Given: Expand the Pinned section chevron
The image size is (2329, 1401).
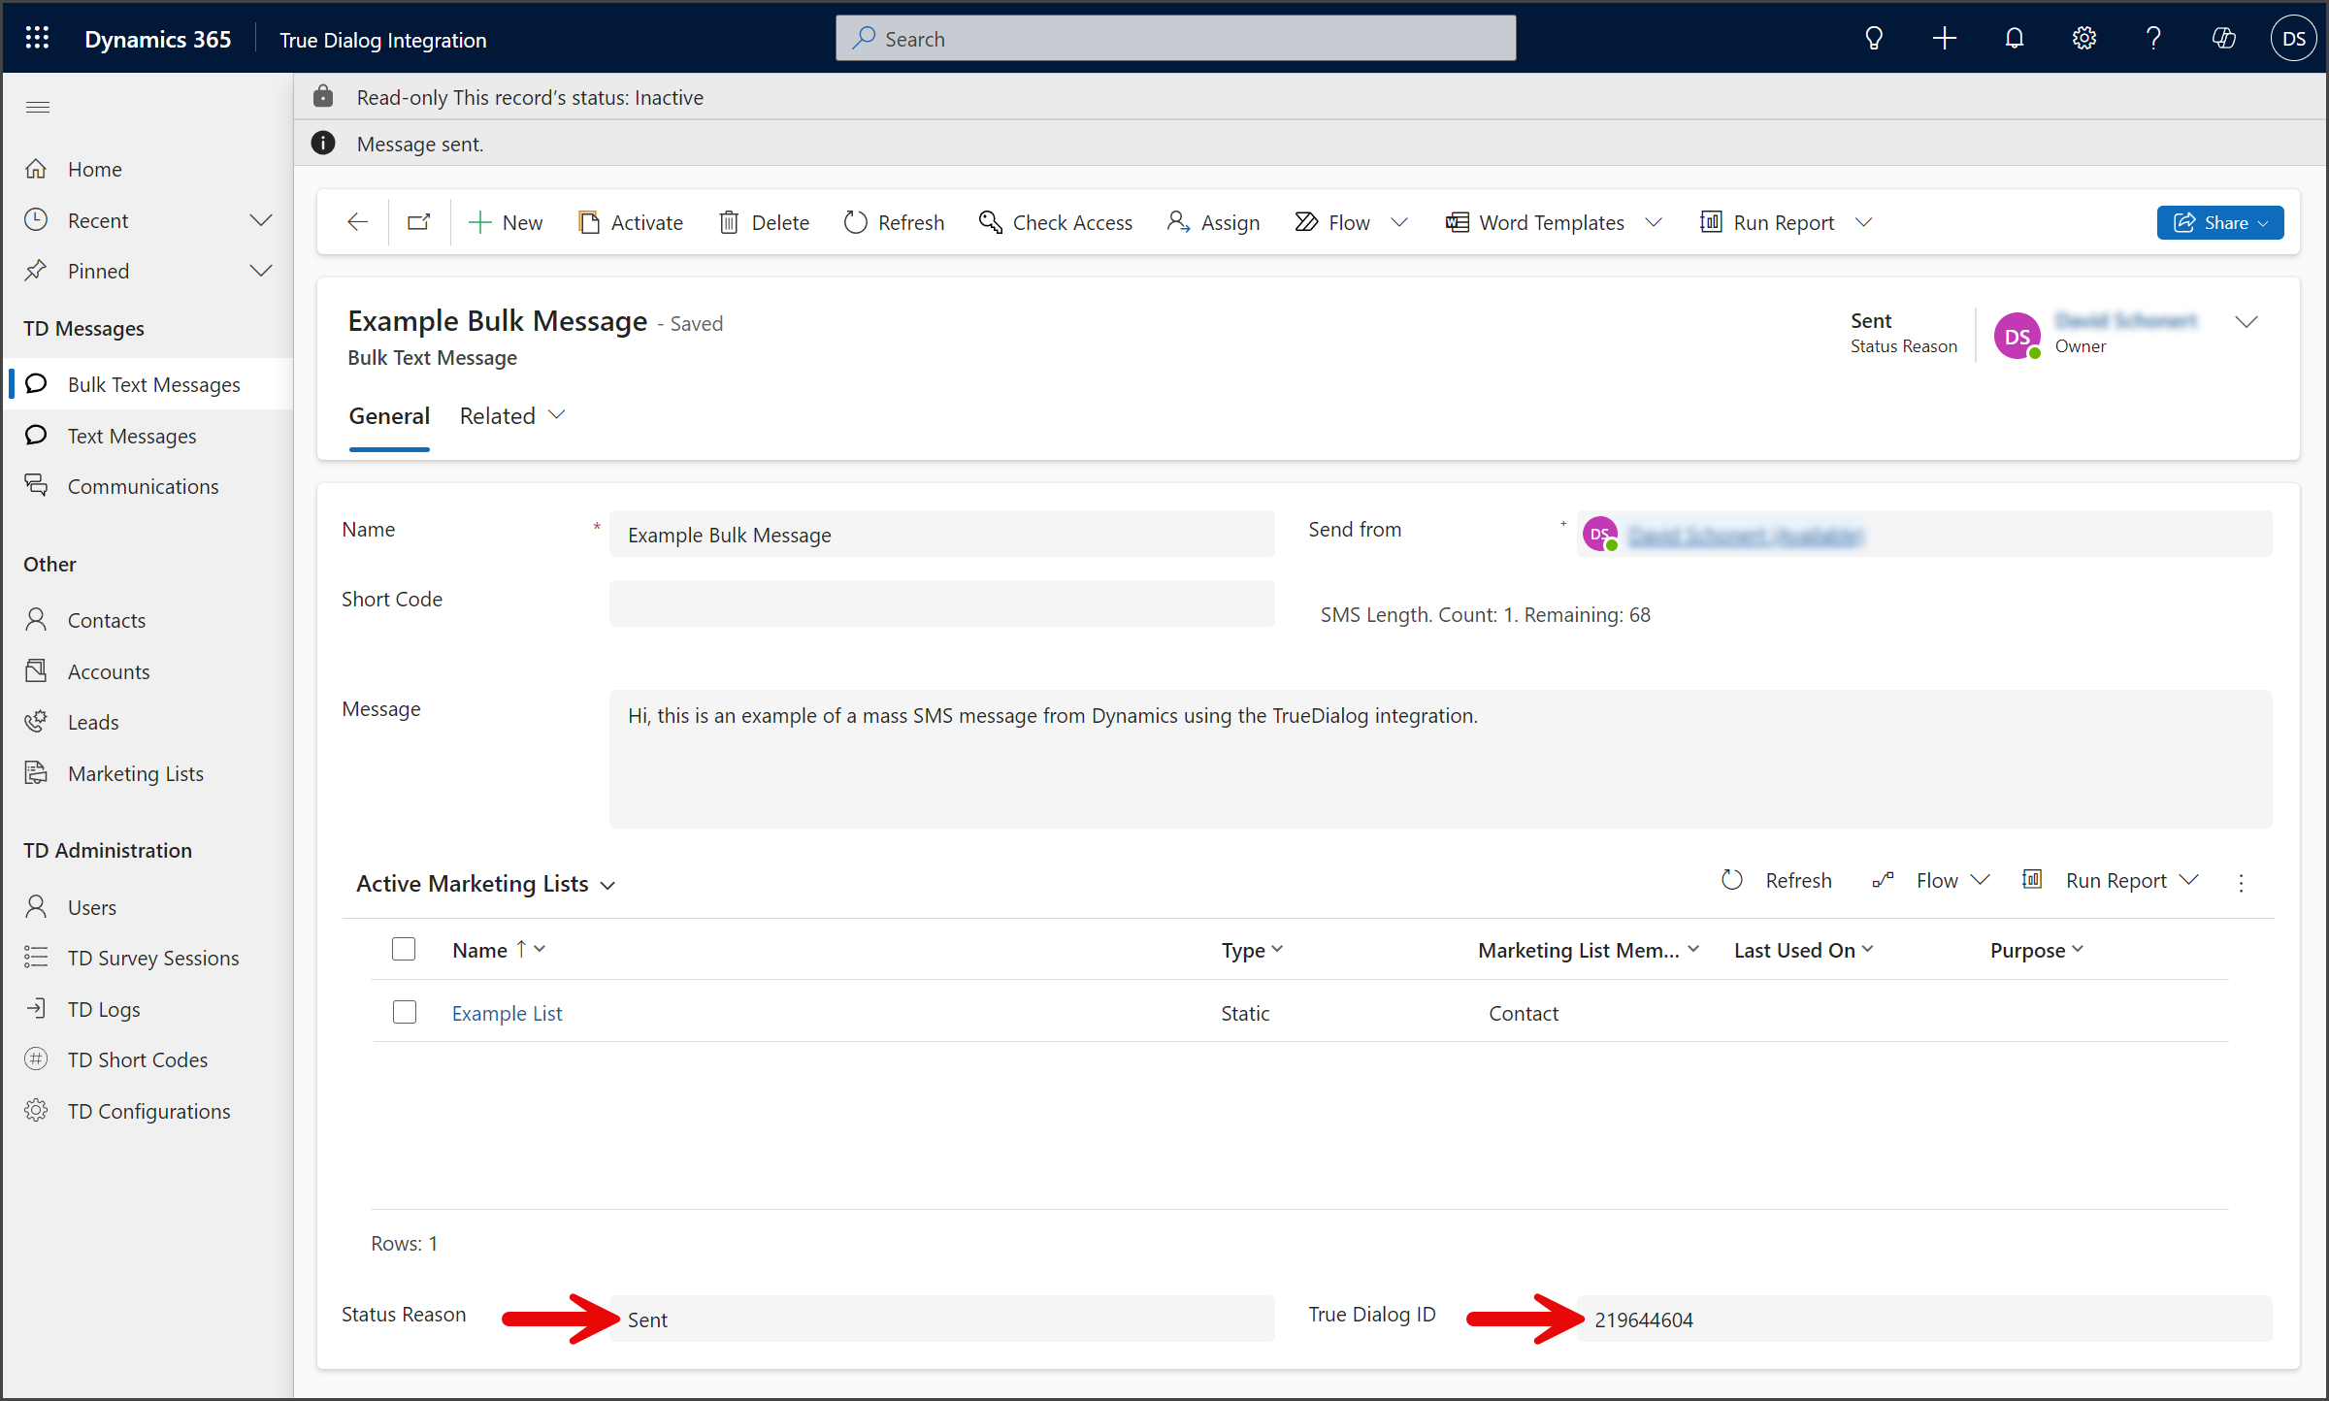Looking at the screenshot, I should [x=260, y=271].
